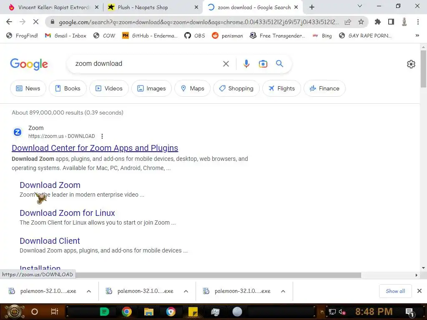
Task: Click into the Google search field
Action: [147, 64]
